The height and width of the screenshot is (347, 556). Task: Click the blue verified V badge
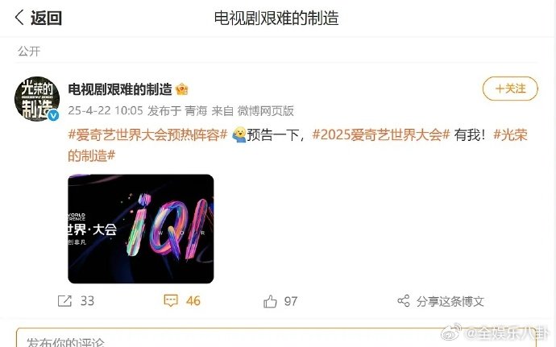tap(53, 115)
